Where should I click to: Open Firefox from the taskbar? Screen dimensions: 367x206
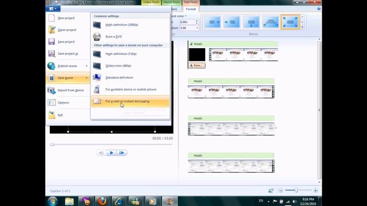tap(102, 201)
